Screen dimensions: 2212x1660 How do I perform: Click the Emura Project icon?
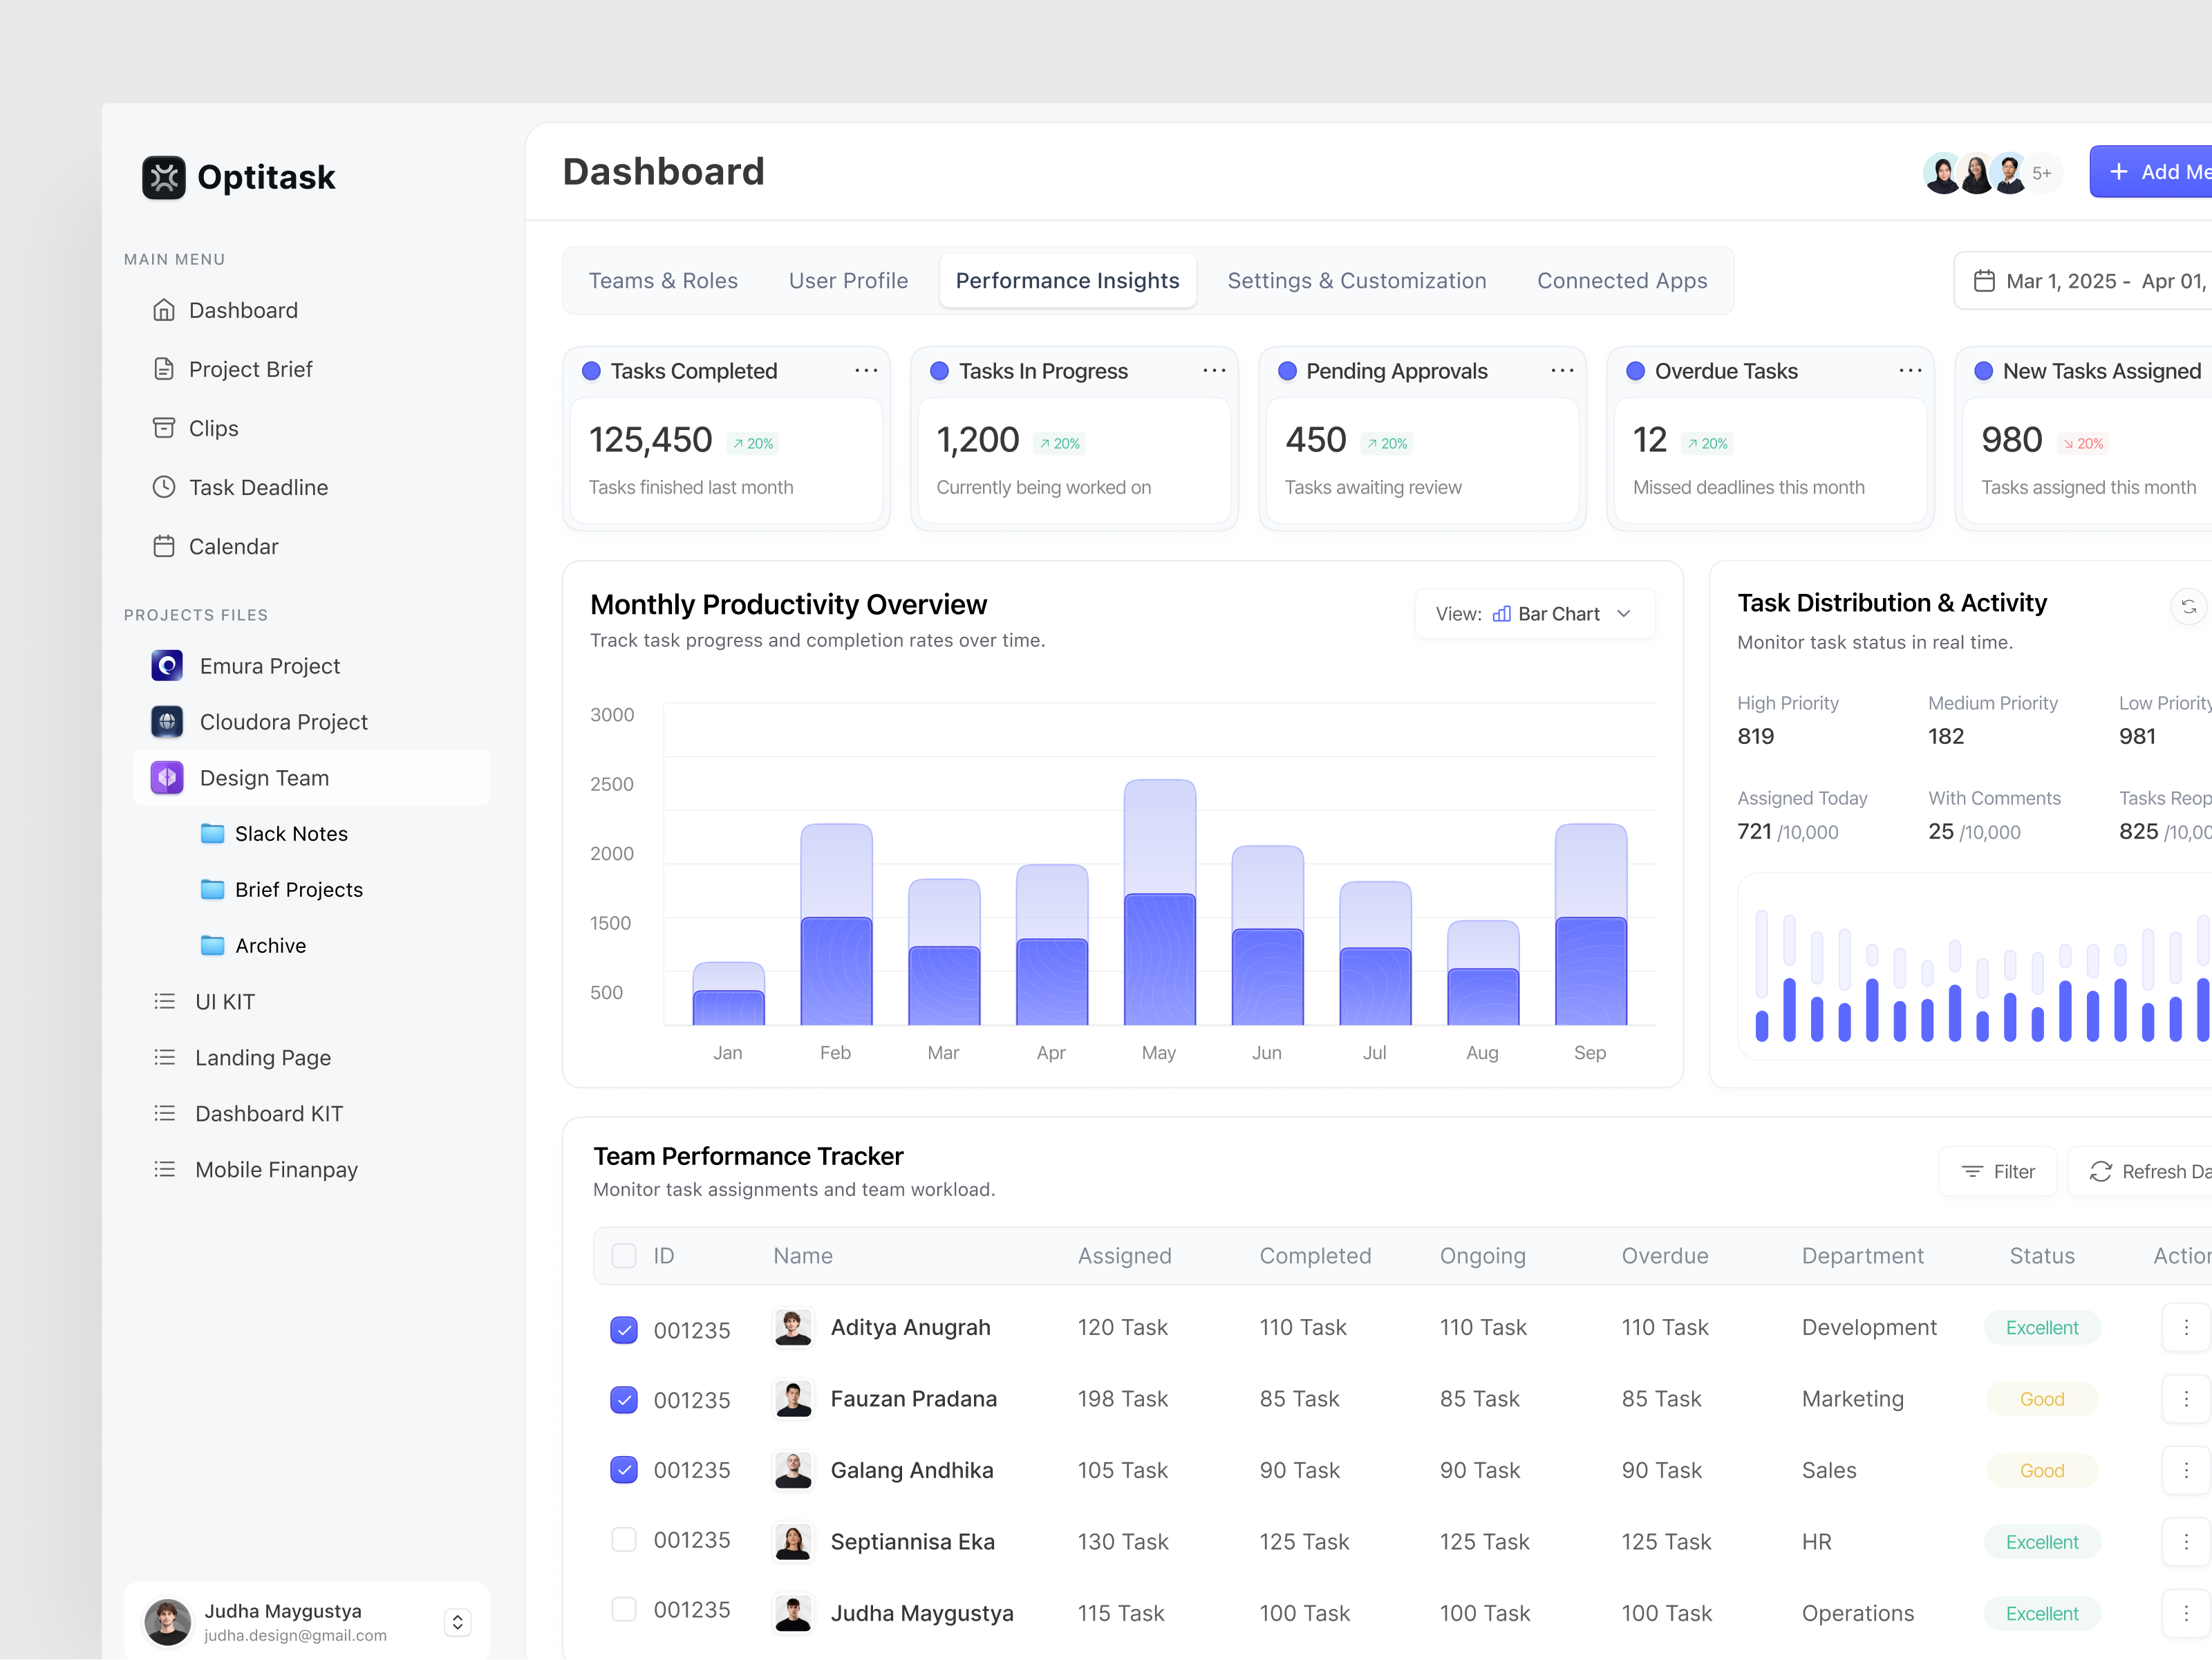click(166, 665)
